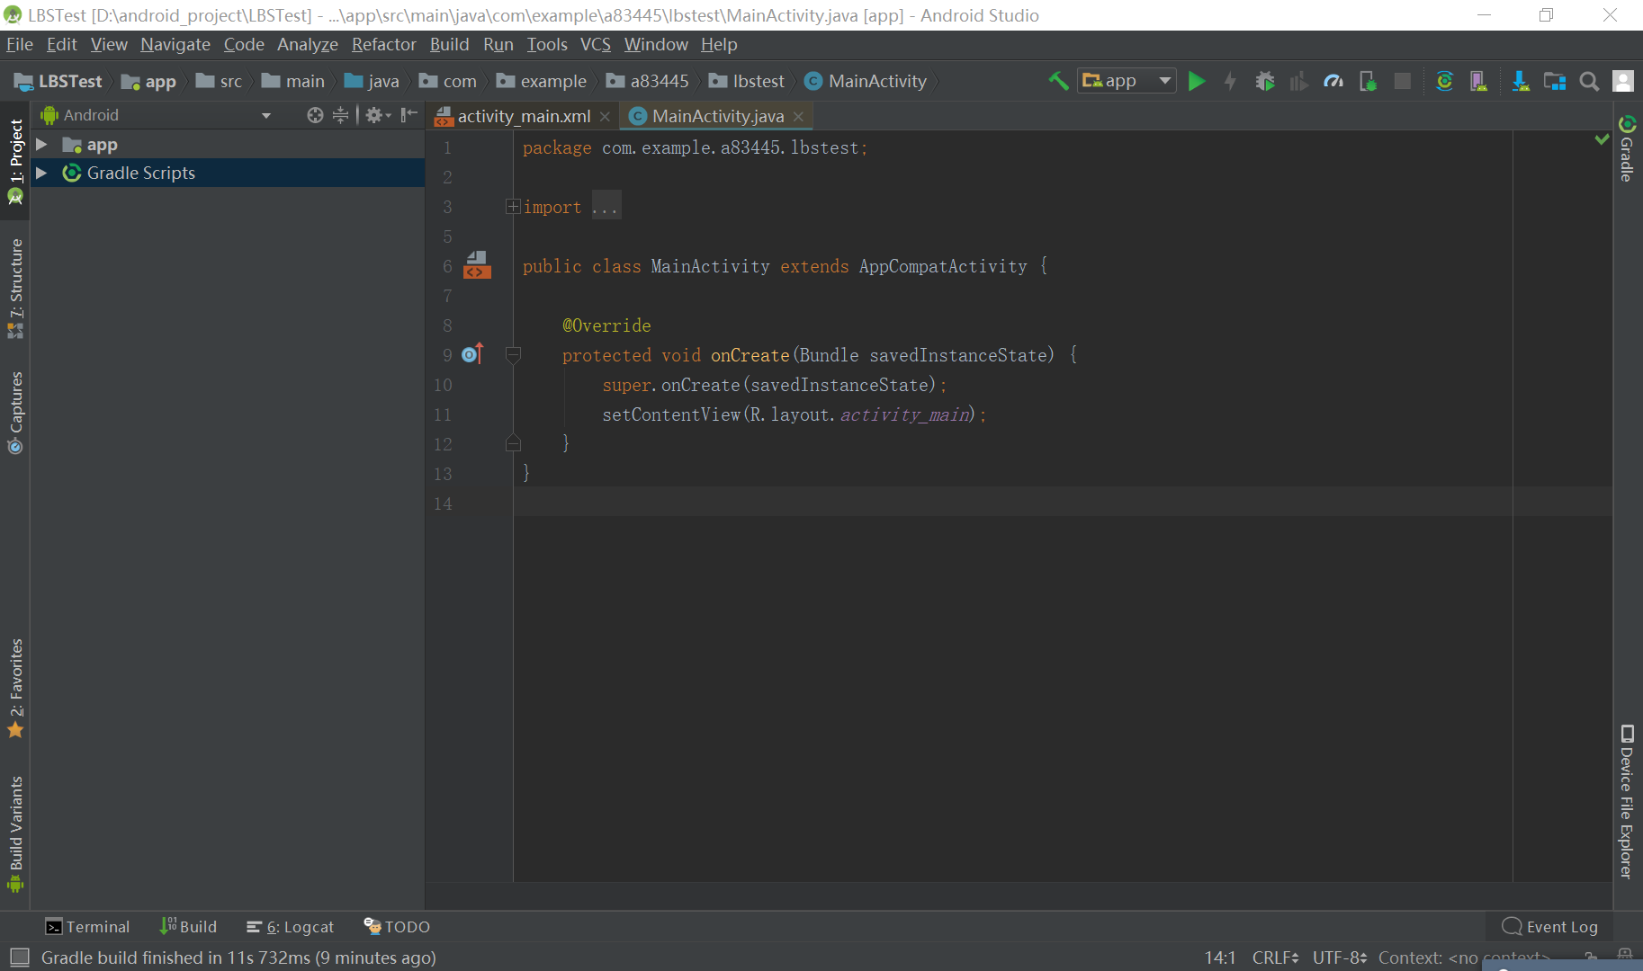This screenshot has width=1643, height=971.
Task: Open the VCS menu
Action: [x=596, y=44]
